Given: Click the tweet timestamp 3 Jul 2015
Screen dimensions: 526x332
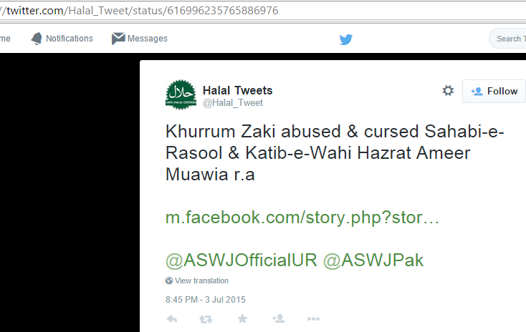Looking at the screenshot, I should tap(205, 300).
